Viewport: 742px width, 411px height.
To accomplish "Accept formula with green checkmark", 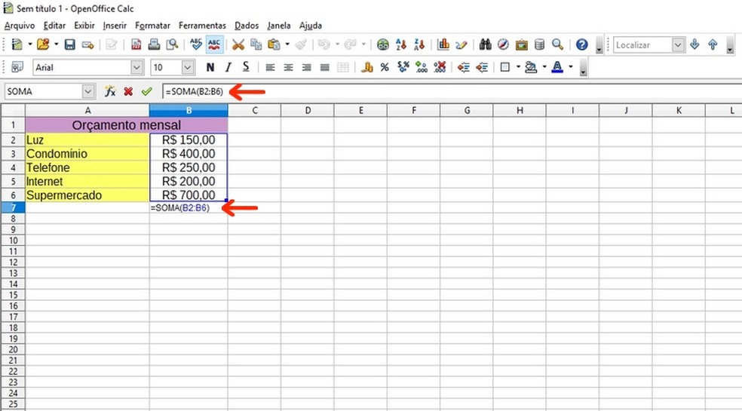I will (146, 91).
